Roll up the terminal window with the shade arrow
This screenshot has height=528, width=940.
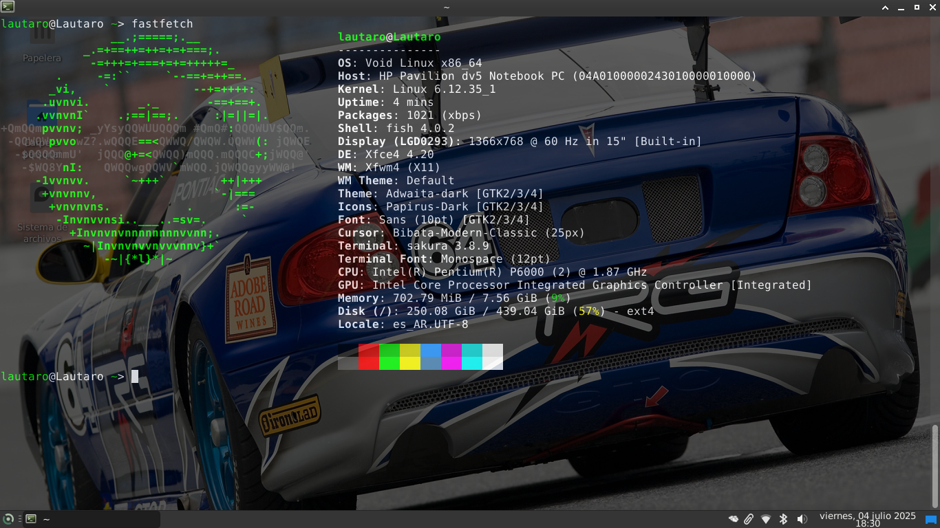886,7
